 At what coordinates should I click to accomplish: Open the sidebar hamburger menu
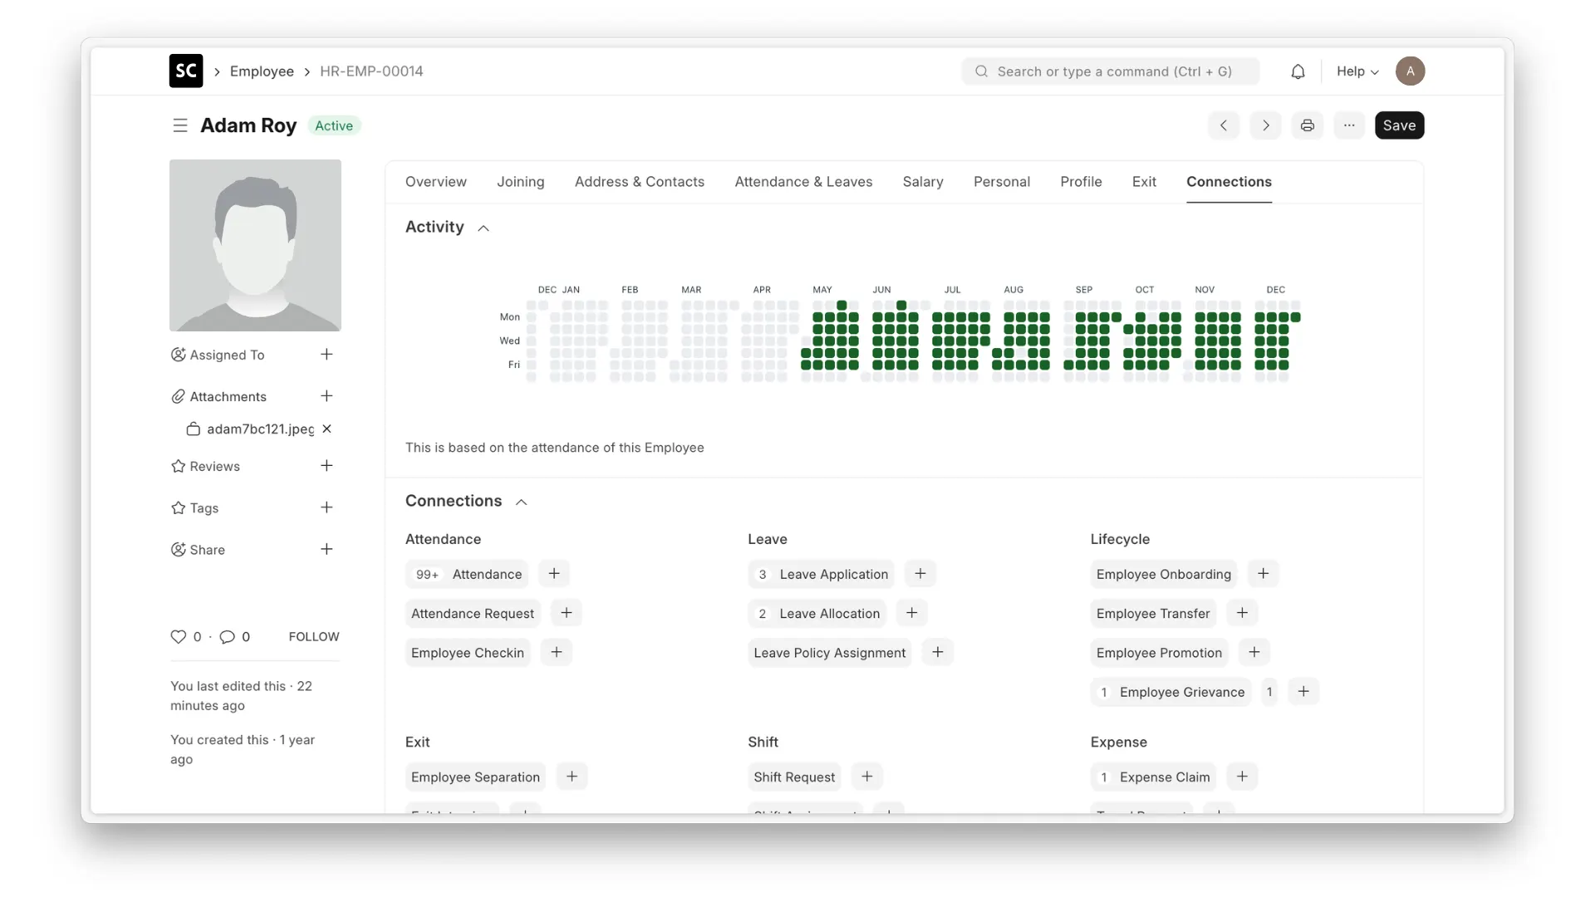180,125
